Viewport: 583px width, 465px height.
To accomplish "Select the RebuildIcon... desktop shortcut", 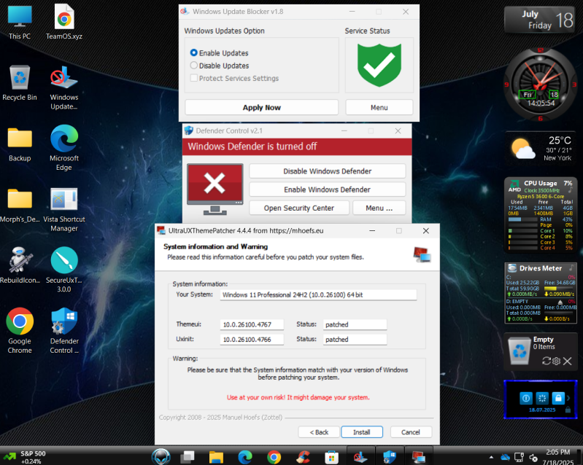I will pyautogui.click(x=20, y=265).
